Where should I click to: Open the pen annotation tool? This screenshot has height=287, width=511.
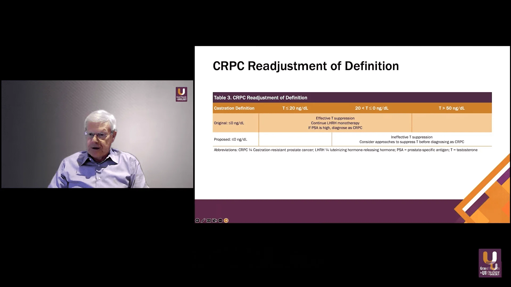[x=203, y=221]
